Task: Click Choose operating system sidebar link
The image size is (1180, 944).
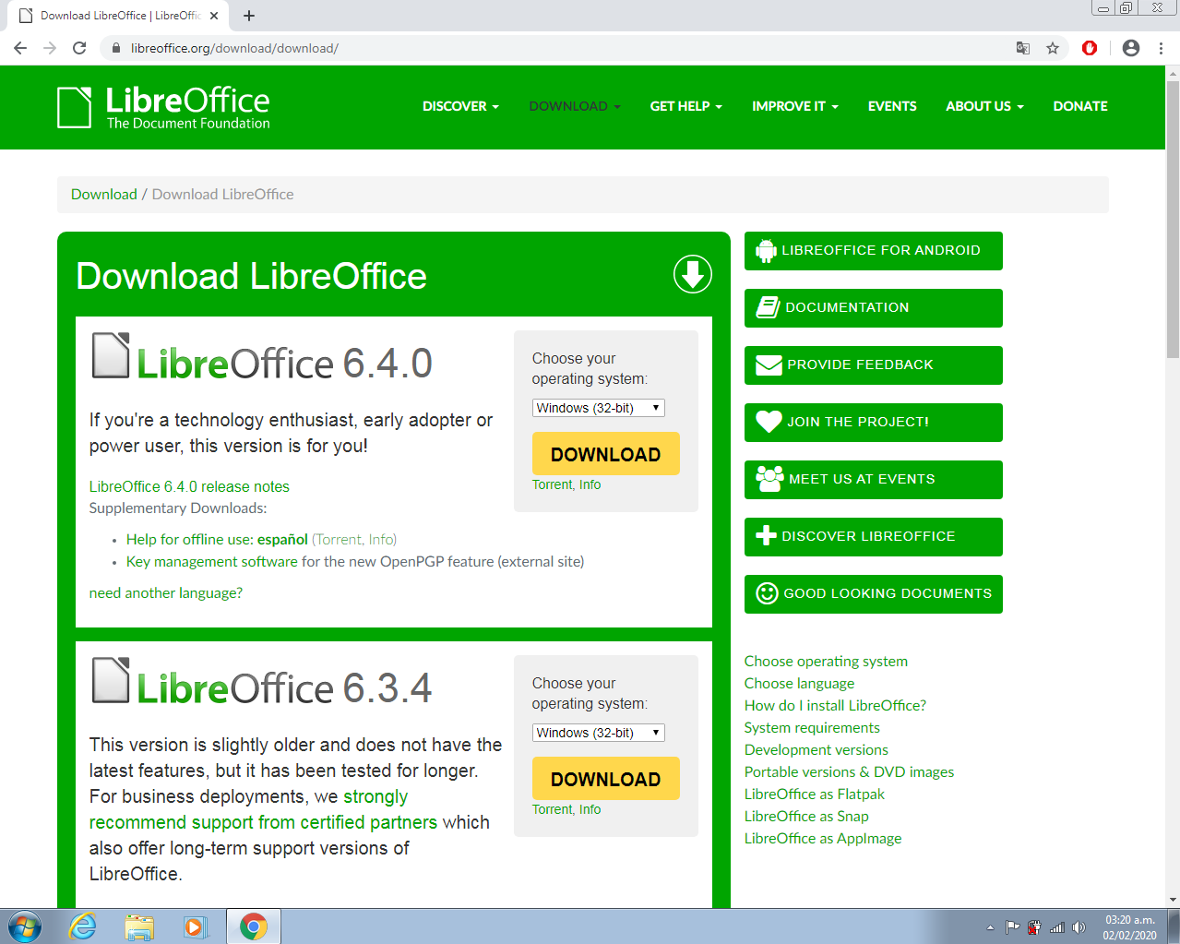Action: pyautogui.click(x=826, y=661)
